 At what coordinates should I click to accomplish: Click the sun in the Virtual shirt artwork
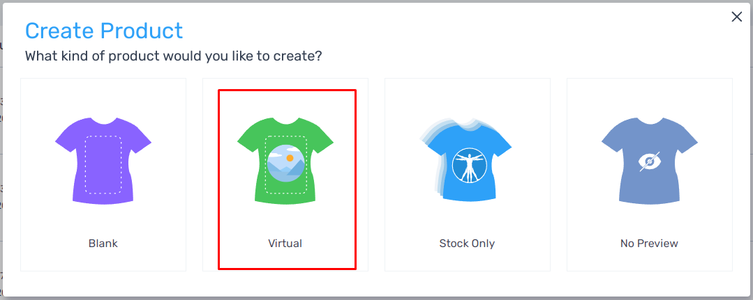point(290,158)
